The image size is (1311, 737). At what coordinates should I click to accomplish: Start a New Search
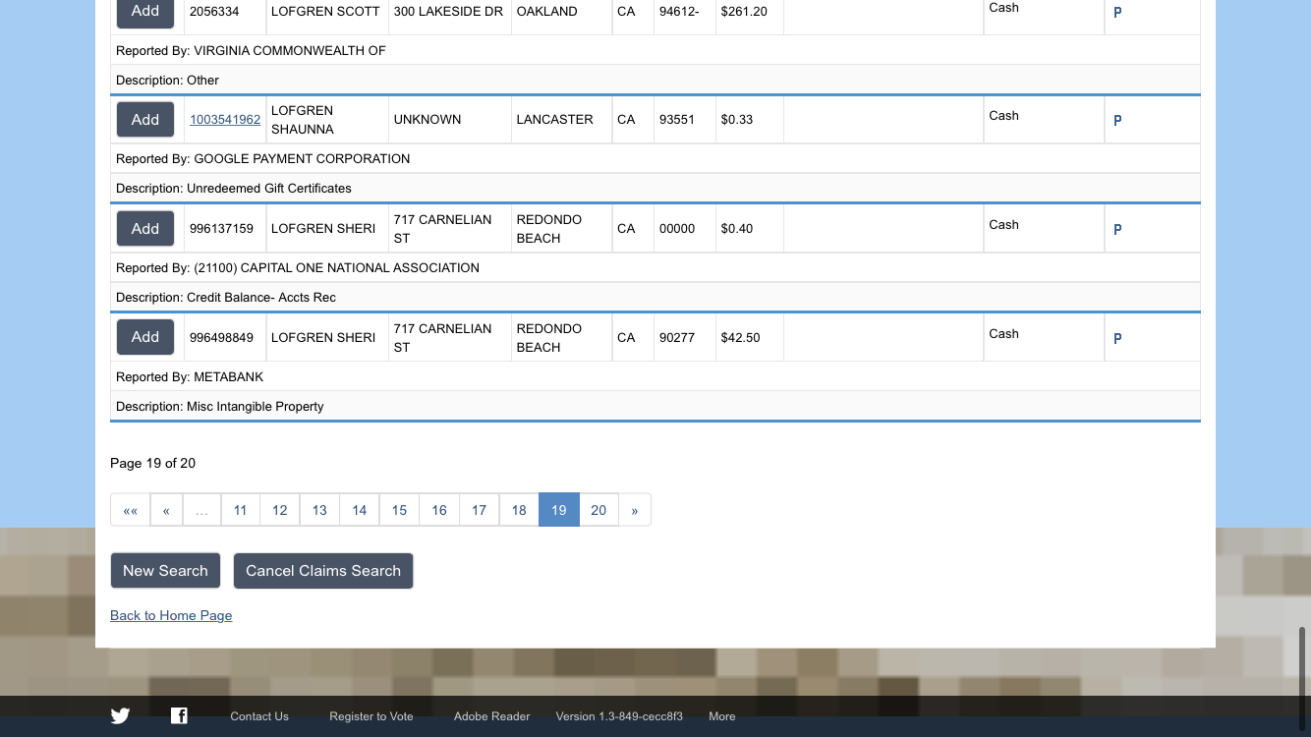click(165, 571)
